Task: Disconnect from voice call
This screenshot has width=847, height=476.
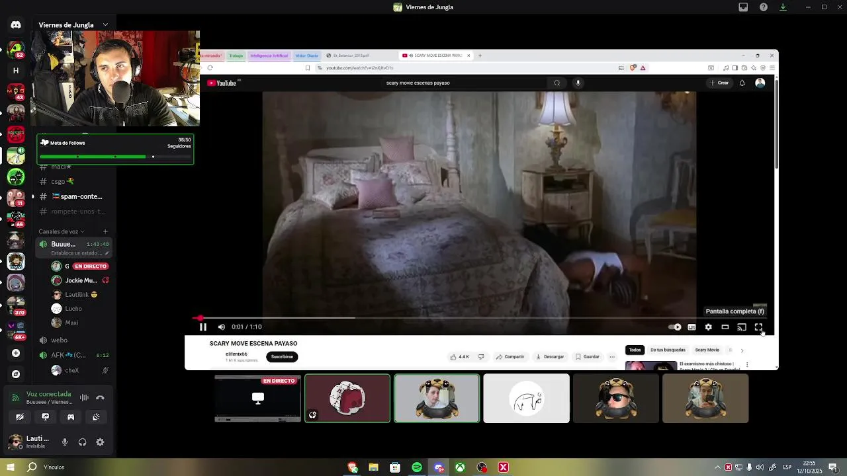Action: [100, 397]
